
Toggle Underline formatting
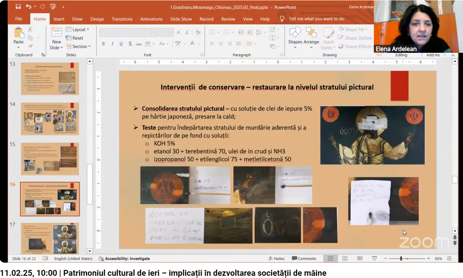click(121, 44)
